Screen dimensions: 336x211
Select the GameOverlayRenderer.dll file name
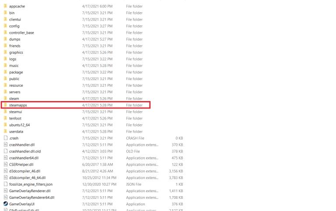[30, 191]
